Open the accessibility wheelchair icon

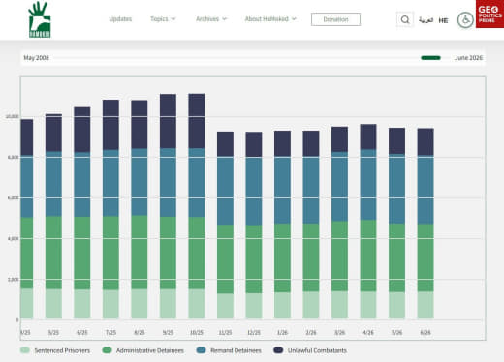pos(465,20)
